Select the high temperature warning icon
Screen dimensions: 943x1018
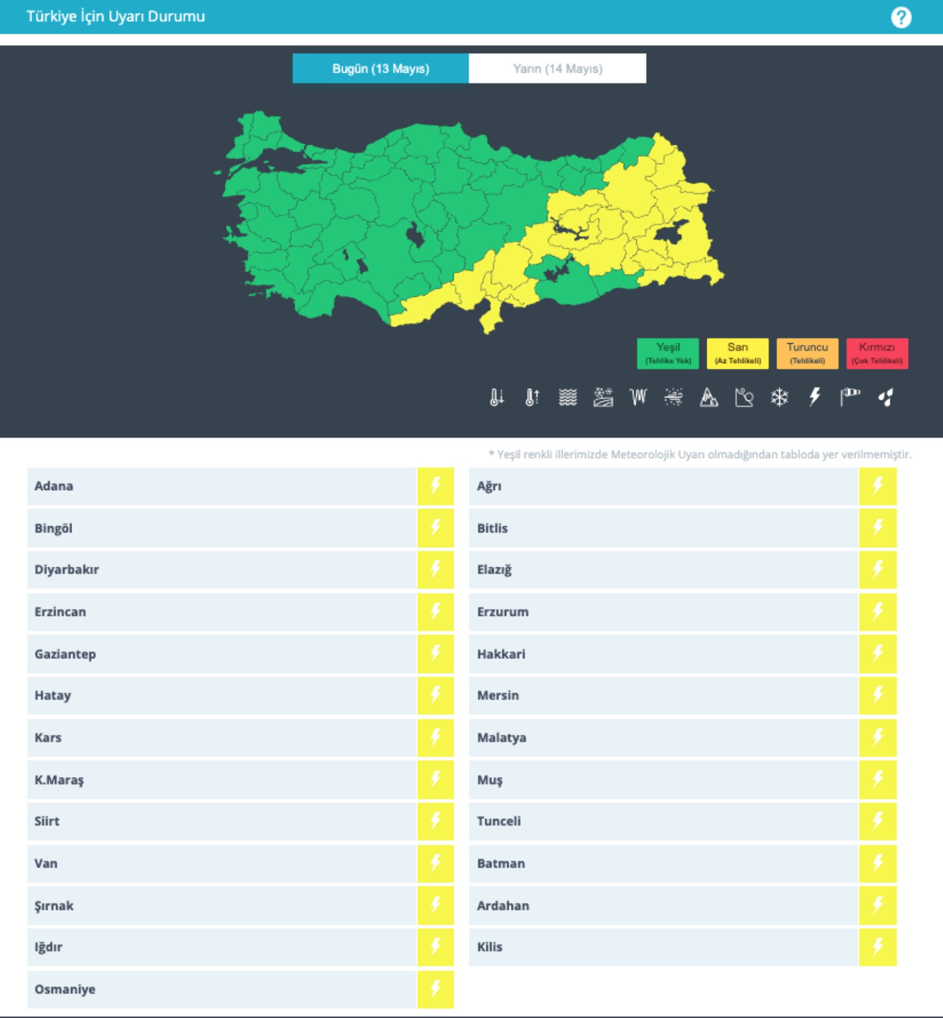[x=532, y=397]
